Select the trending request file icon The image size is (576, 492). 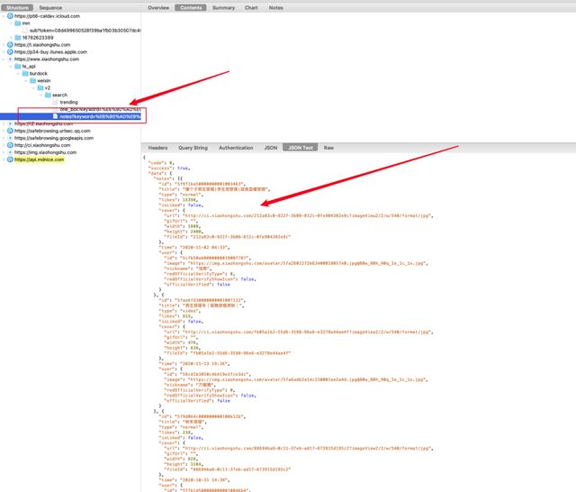tap(56, 102)
